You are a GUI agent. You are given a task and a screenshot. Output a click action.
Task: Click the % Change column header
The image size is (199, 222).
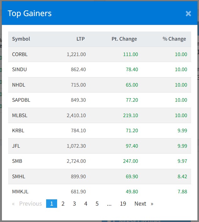click(174, 39)
